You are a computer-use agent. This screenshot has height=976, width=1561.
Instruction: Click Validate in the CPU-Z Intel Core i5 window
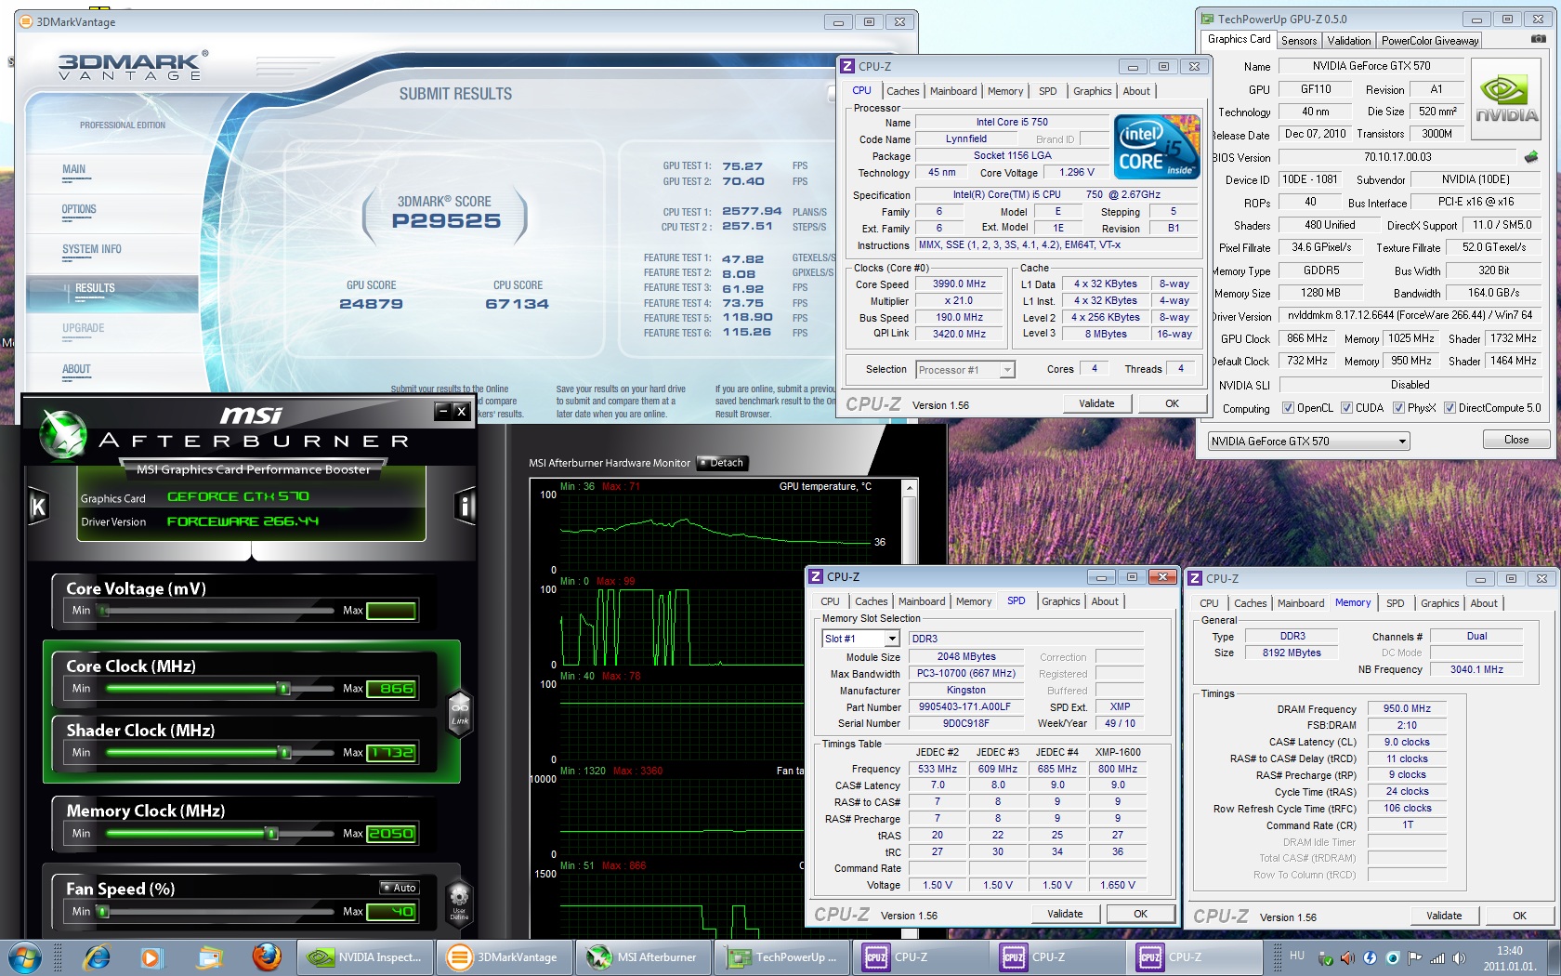(1096, 403)
